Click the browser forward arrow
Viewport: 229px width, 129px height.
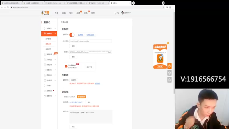[x=5, y=7]
